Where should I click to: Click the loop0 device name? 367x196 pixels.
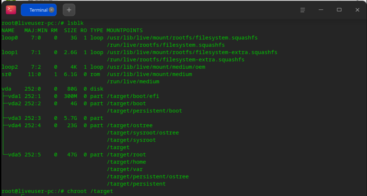(x=10, y=38)
